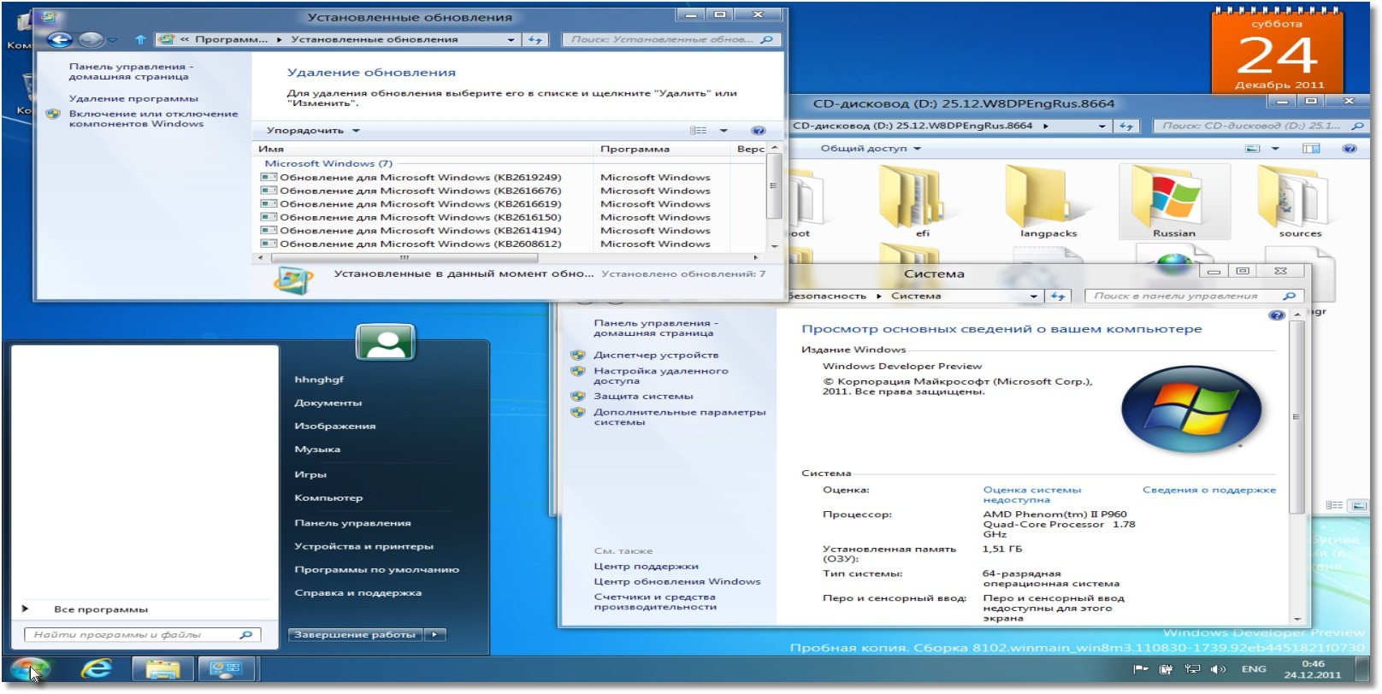Viewport: 1382px width, 694px height.
Task: Open the langpacks folder
Action: click(1048, 202)
